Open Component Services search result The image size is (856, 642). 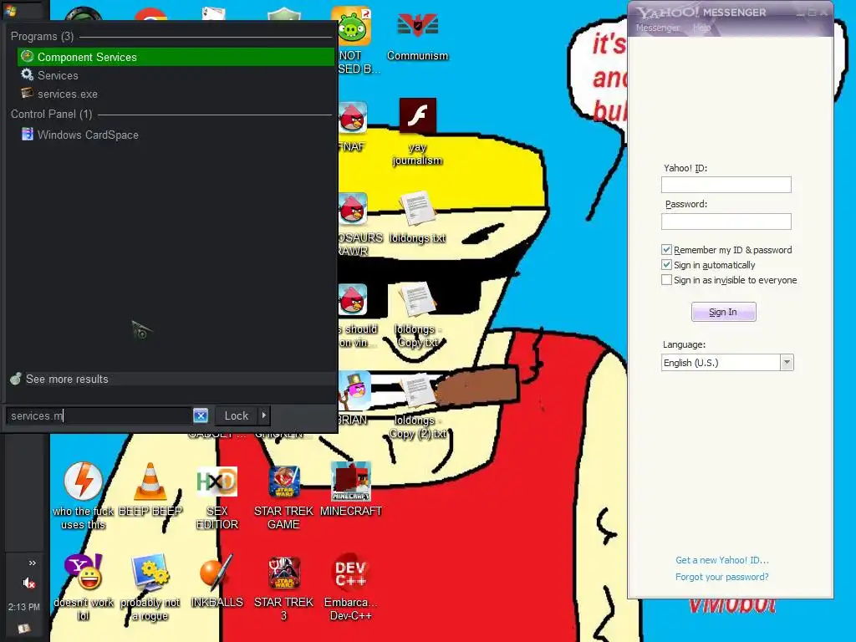point(176,57)
